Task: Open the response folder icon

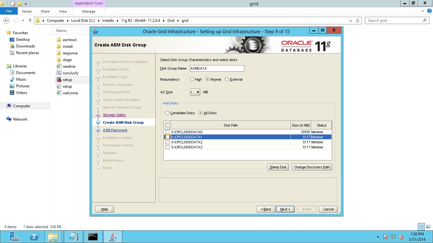Action: [59, 53]
